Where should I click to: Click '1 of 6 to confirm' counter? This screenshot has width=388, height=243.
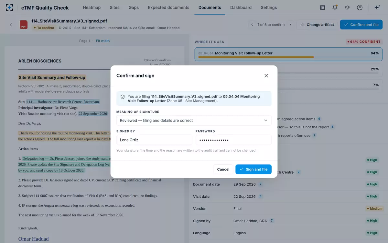pyautogui.click(x=271, y=25)
